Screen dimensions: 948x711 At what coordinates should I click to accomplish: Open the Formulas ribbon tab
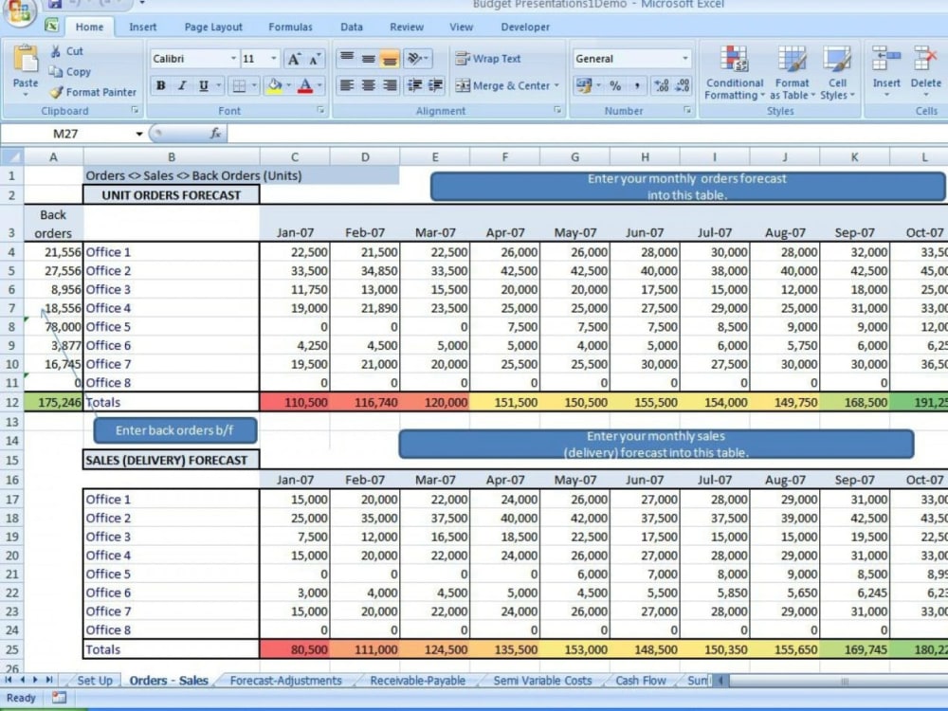pos(290,27)
